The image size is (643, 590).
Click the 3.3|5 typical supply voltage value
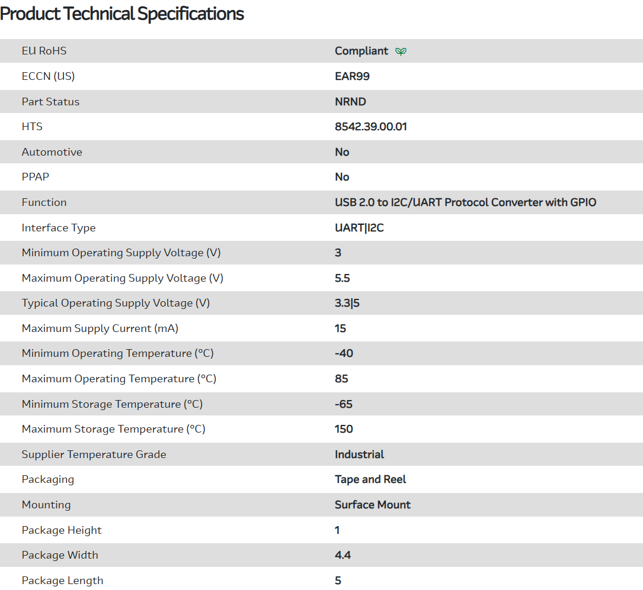coord(347,303)
